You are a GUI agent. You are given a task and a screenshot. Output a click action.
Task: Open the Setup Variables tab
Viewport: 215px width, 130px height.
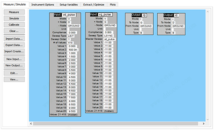click(68, 5)
